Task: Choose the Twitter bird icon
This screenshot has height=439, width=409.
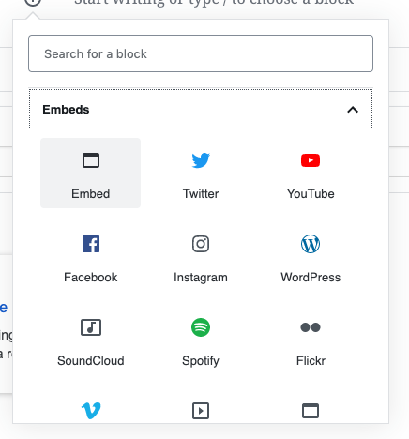Action: 201,160
